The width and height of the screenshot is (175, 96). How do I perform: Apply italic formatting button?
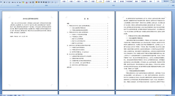[x=7, y=2]
